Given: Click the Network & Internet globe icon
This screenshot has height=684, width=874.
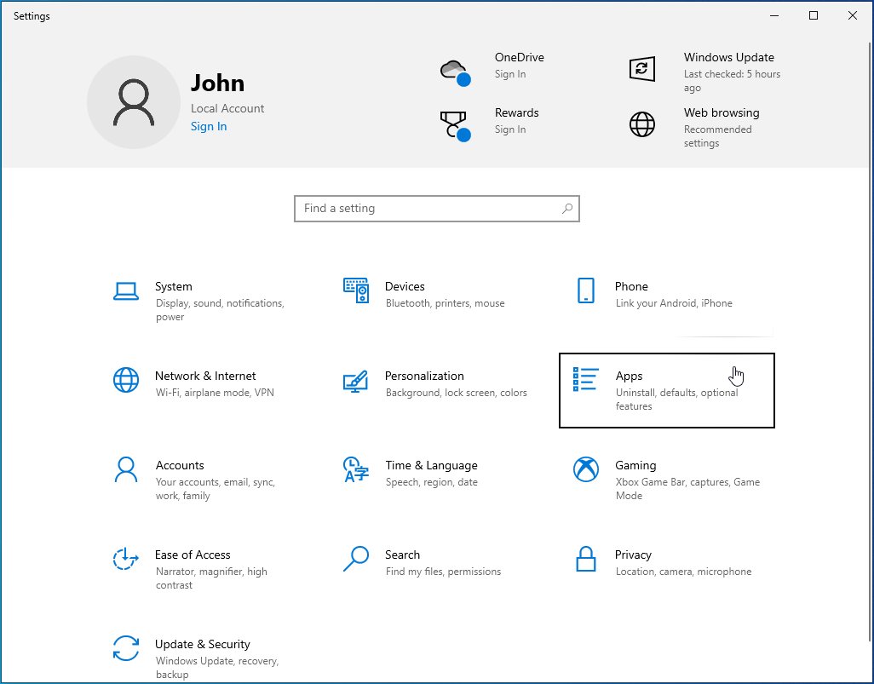Looking at the screenshot, I should (x=126, y=380).
